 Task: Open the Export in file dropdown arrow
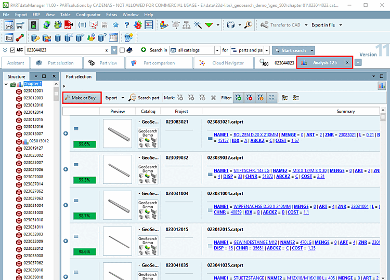pos(341,25)
